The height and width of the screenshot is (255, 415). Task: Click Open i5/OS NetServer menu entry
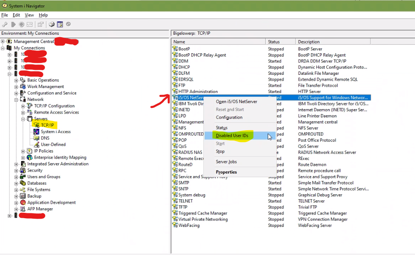(236, 102)
